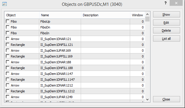Enable the checkbox for II_SupDem1DNAR121 arrow
Viewport: 185px width, 108px height.
pyautogui.click(x=8, y=39)
